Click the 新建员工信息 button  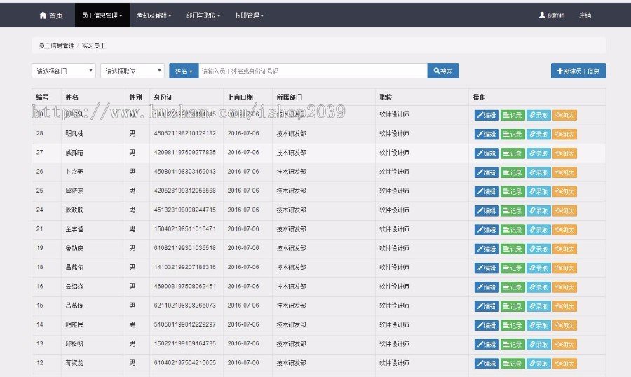578,71
